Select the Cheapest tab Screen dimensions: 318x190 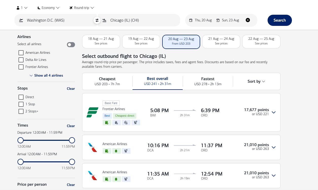click(107, 81)
